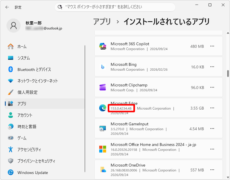The height and width of the screenshot is (180, 230).
Task: Click the time and language globe icon
Action: coord(11,126)
